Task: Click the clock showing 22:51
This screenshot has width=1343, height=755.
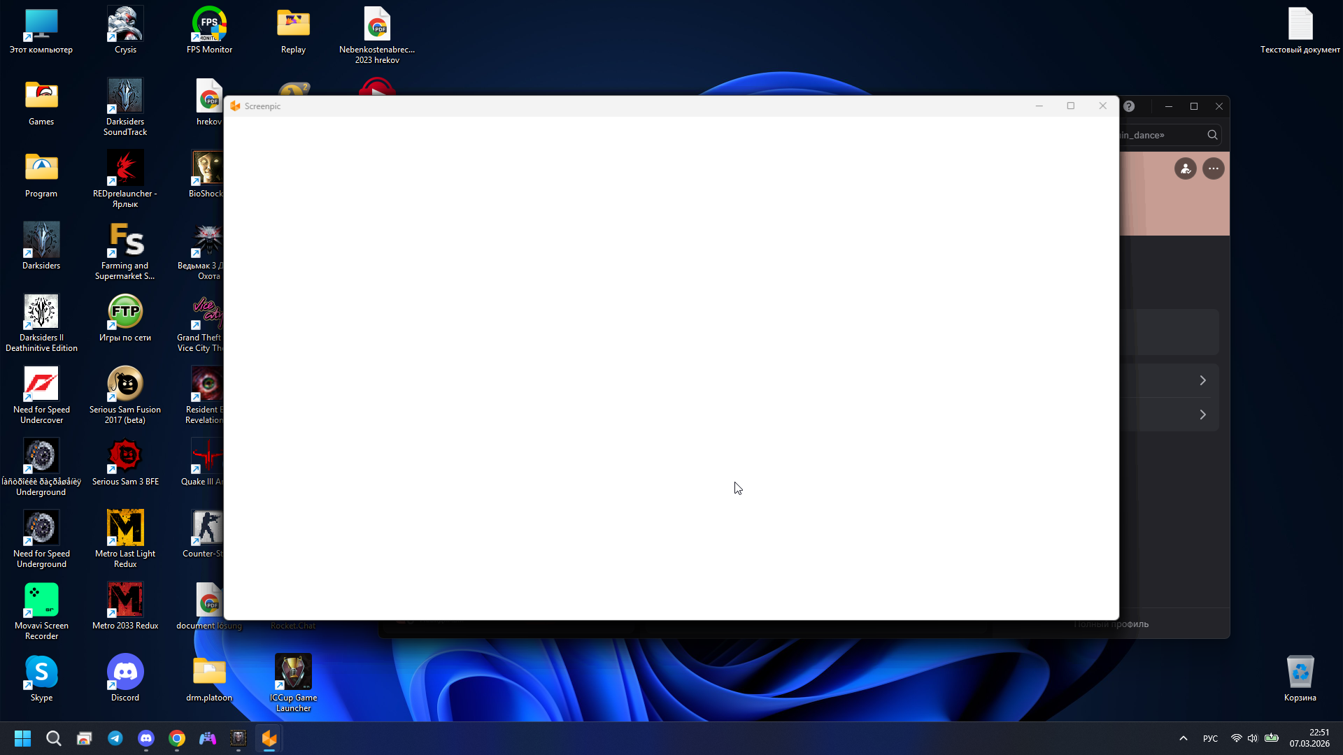Action: tap(1309, 738)
